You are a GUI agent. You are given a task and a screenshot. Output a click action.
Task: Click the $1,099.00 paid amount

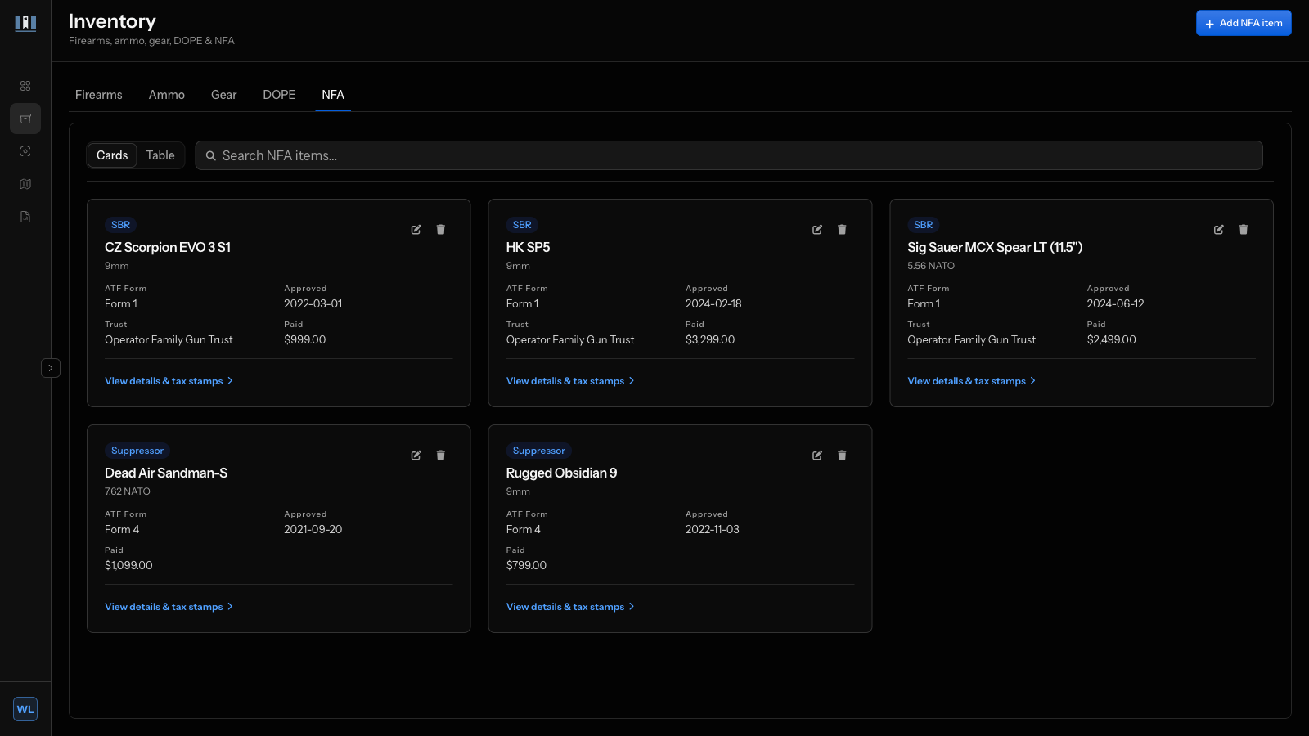tap(128, 565)
